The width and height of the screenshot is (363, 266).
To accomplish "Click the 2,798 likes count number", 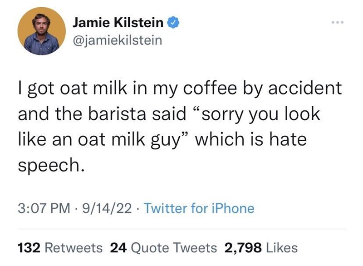I will point(244,248).
